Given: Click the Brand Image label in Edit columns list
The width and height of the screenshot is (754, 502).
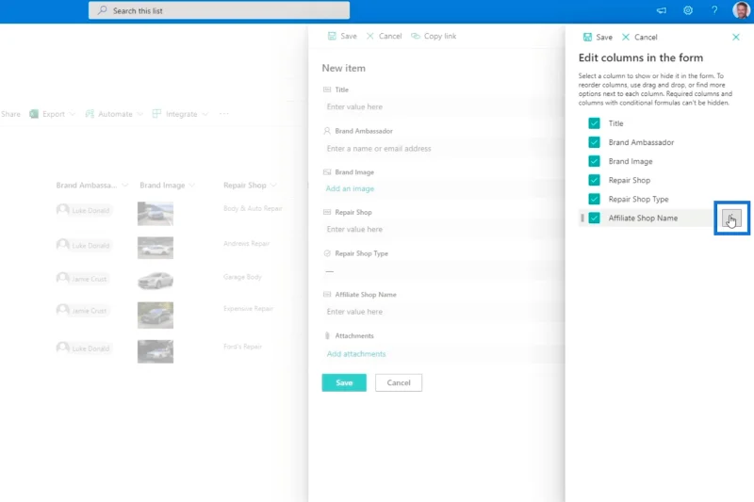Looking at the screenshot, I should pyautogui.click(x=631, y=161).
